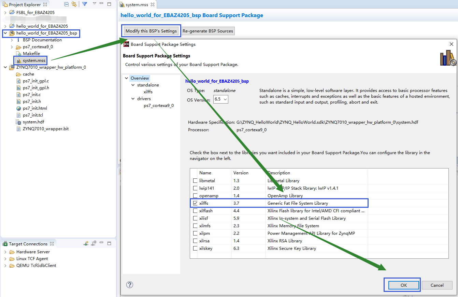458x297 pixels.
Task: Expand Linux TCF Agent connection
Action: point(5,258)
